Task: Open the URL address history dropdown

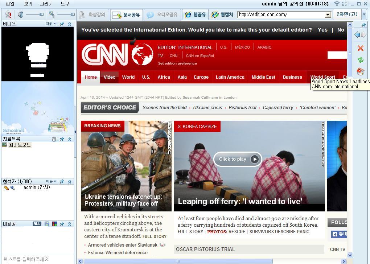Action: coord(328,15)
